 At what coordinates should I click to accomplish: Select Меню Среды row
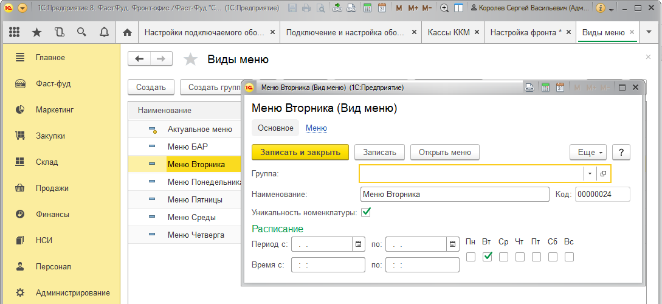point(185,218)
